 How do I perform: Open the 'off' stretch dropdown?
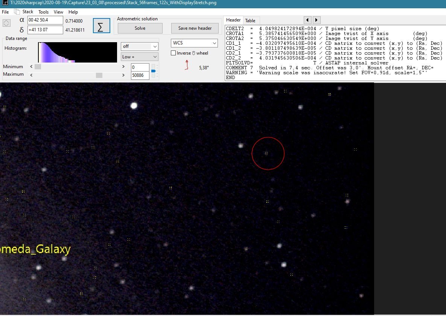(139, 46)
